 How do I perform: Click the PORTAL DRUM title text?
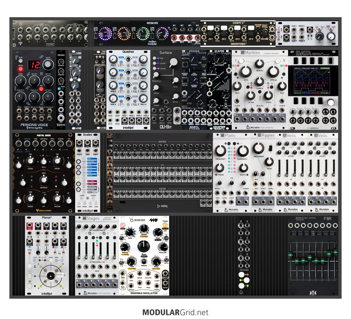pos(44,135)
